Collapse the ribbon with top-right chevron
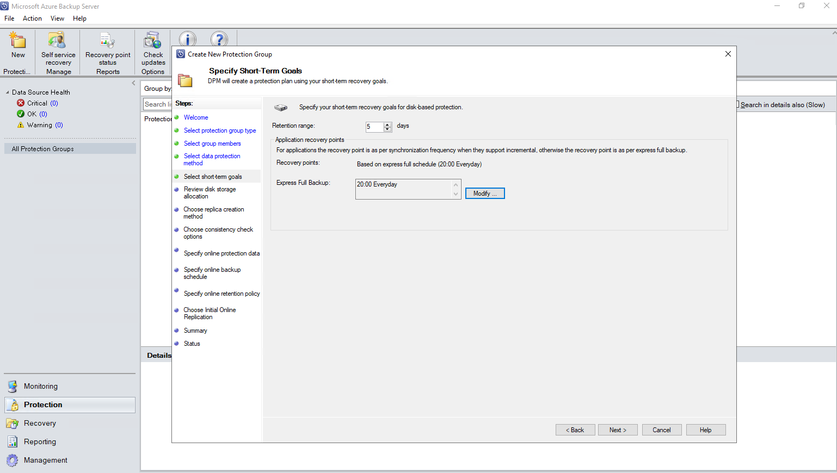 pos(834,33)
